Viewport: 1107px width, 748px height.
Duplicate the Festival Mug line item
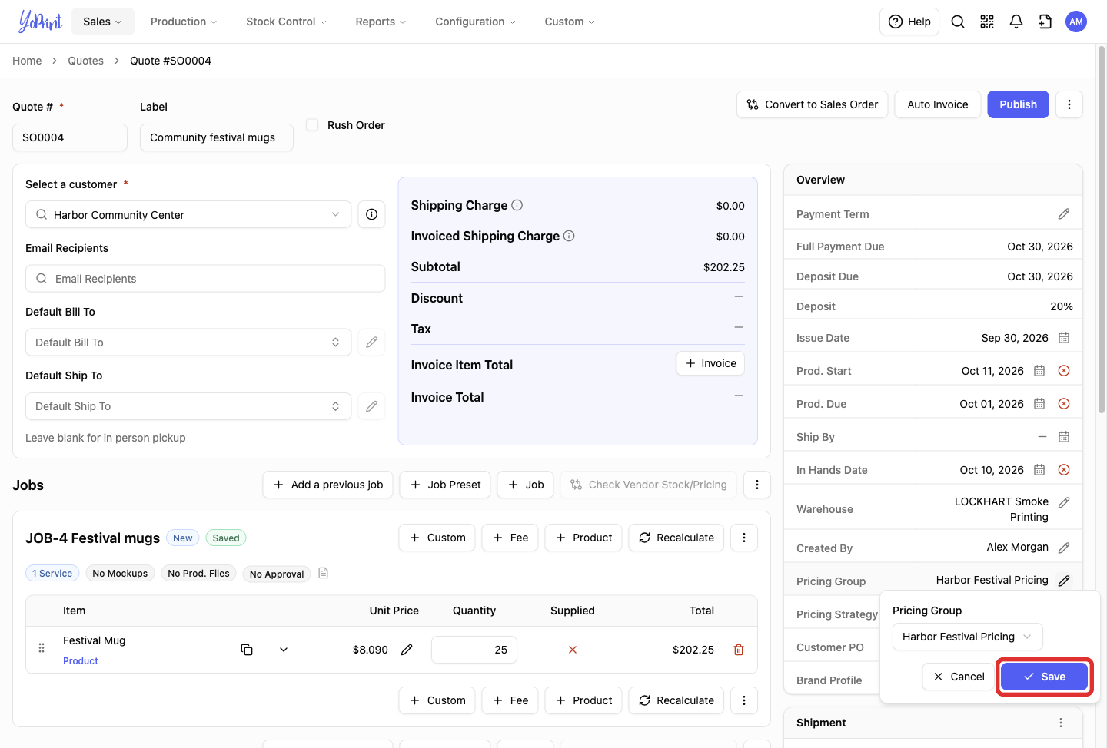(x=247, y=650)
